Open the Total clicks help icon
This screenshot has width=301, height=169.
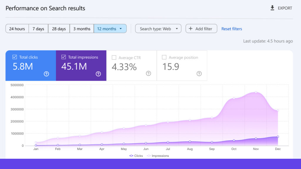(x=46, y=74)
